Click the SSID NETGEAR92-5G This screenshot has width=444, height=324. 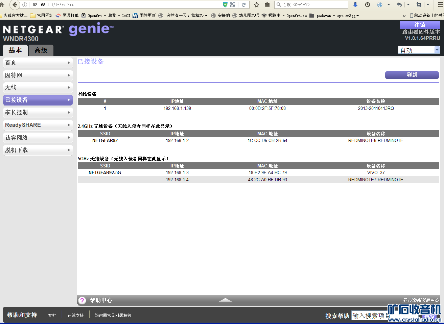click(105, 172)
